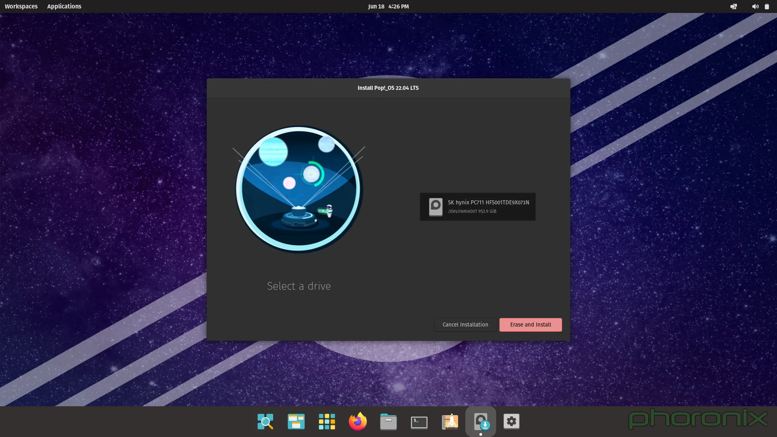
Task: Click the battery indicator tray icon
Action: (766, 6)
